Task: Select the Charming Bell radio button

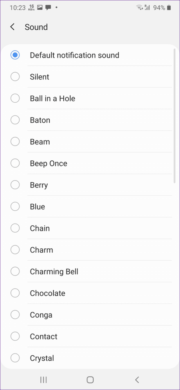Action: (x=15, y=271)
